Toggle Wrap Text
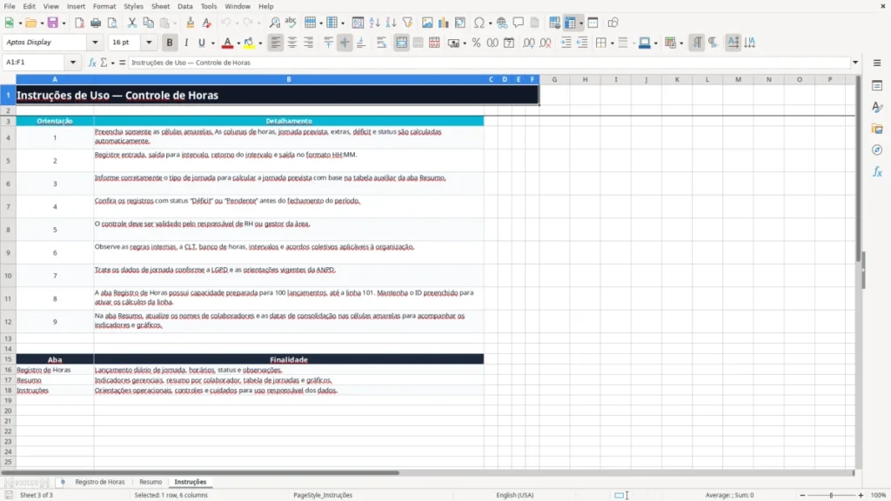This screenshot has height=501, width=891. click(x=381, y=43)
